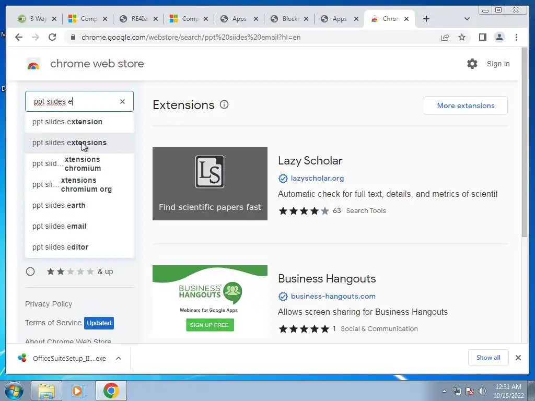Screen dimensions: 535x401
Task: Close the 3 Way tab
Action: pos(54,19)
